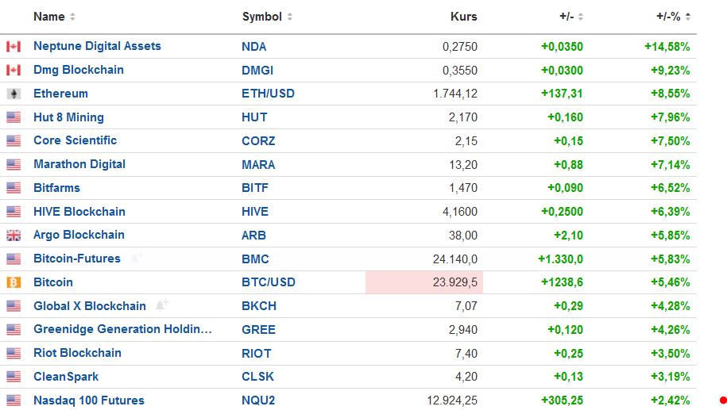
Task: Click the red dot indicator
Action: click(x=723, y=400)
